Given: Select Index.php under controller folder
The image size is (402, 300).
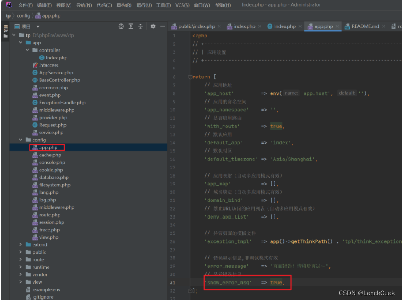Looking at the screenshot, I should [x=53, y=58].
